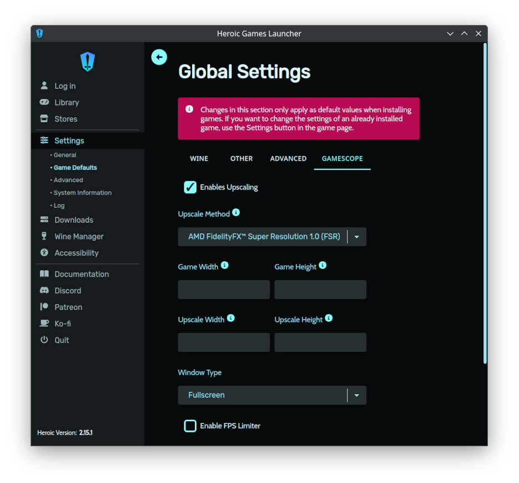
Task: Go to the Library page
Action: (x=67, y=102)
